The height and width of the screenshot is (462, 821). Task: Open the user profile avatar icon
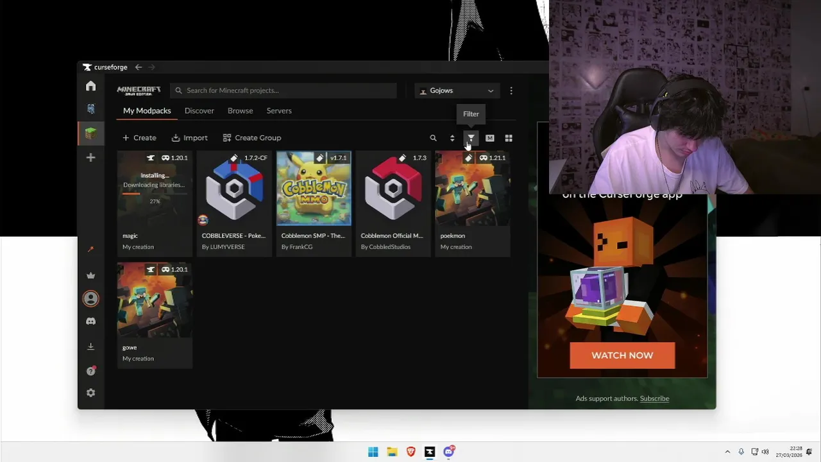90,298
